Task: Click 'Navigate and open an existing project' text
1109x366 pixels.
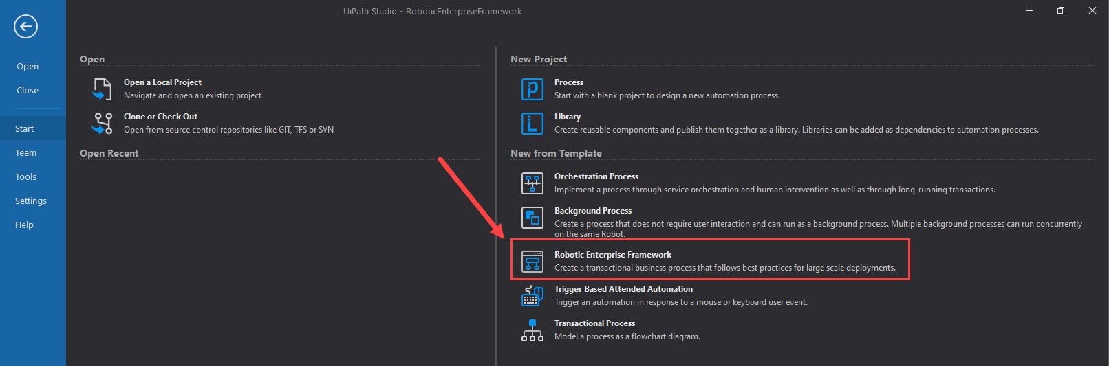Action: pyautogui.click(x=193, y=95)
